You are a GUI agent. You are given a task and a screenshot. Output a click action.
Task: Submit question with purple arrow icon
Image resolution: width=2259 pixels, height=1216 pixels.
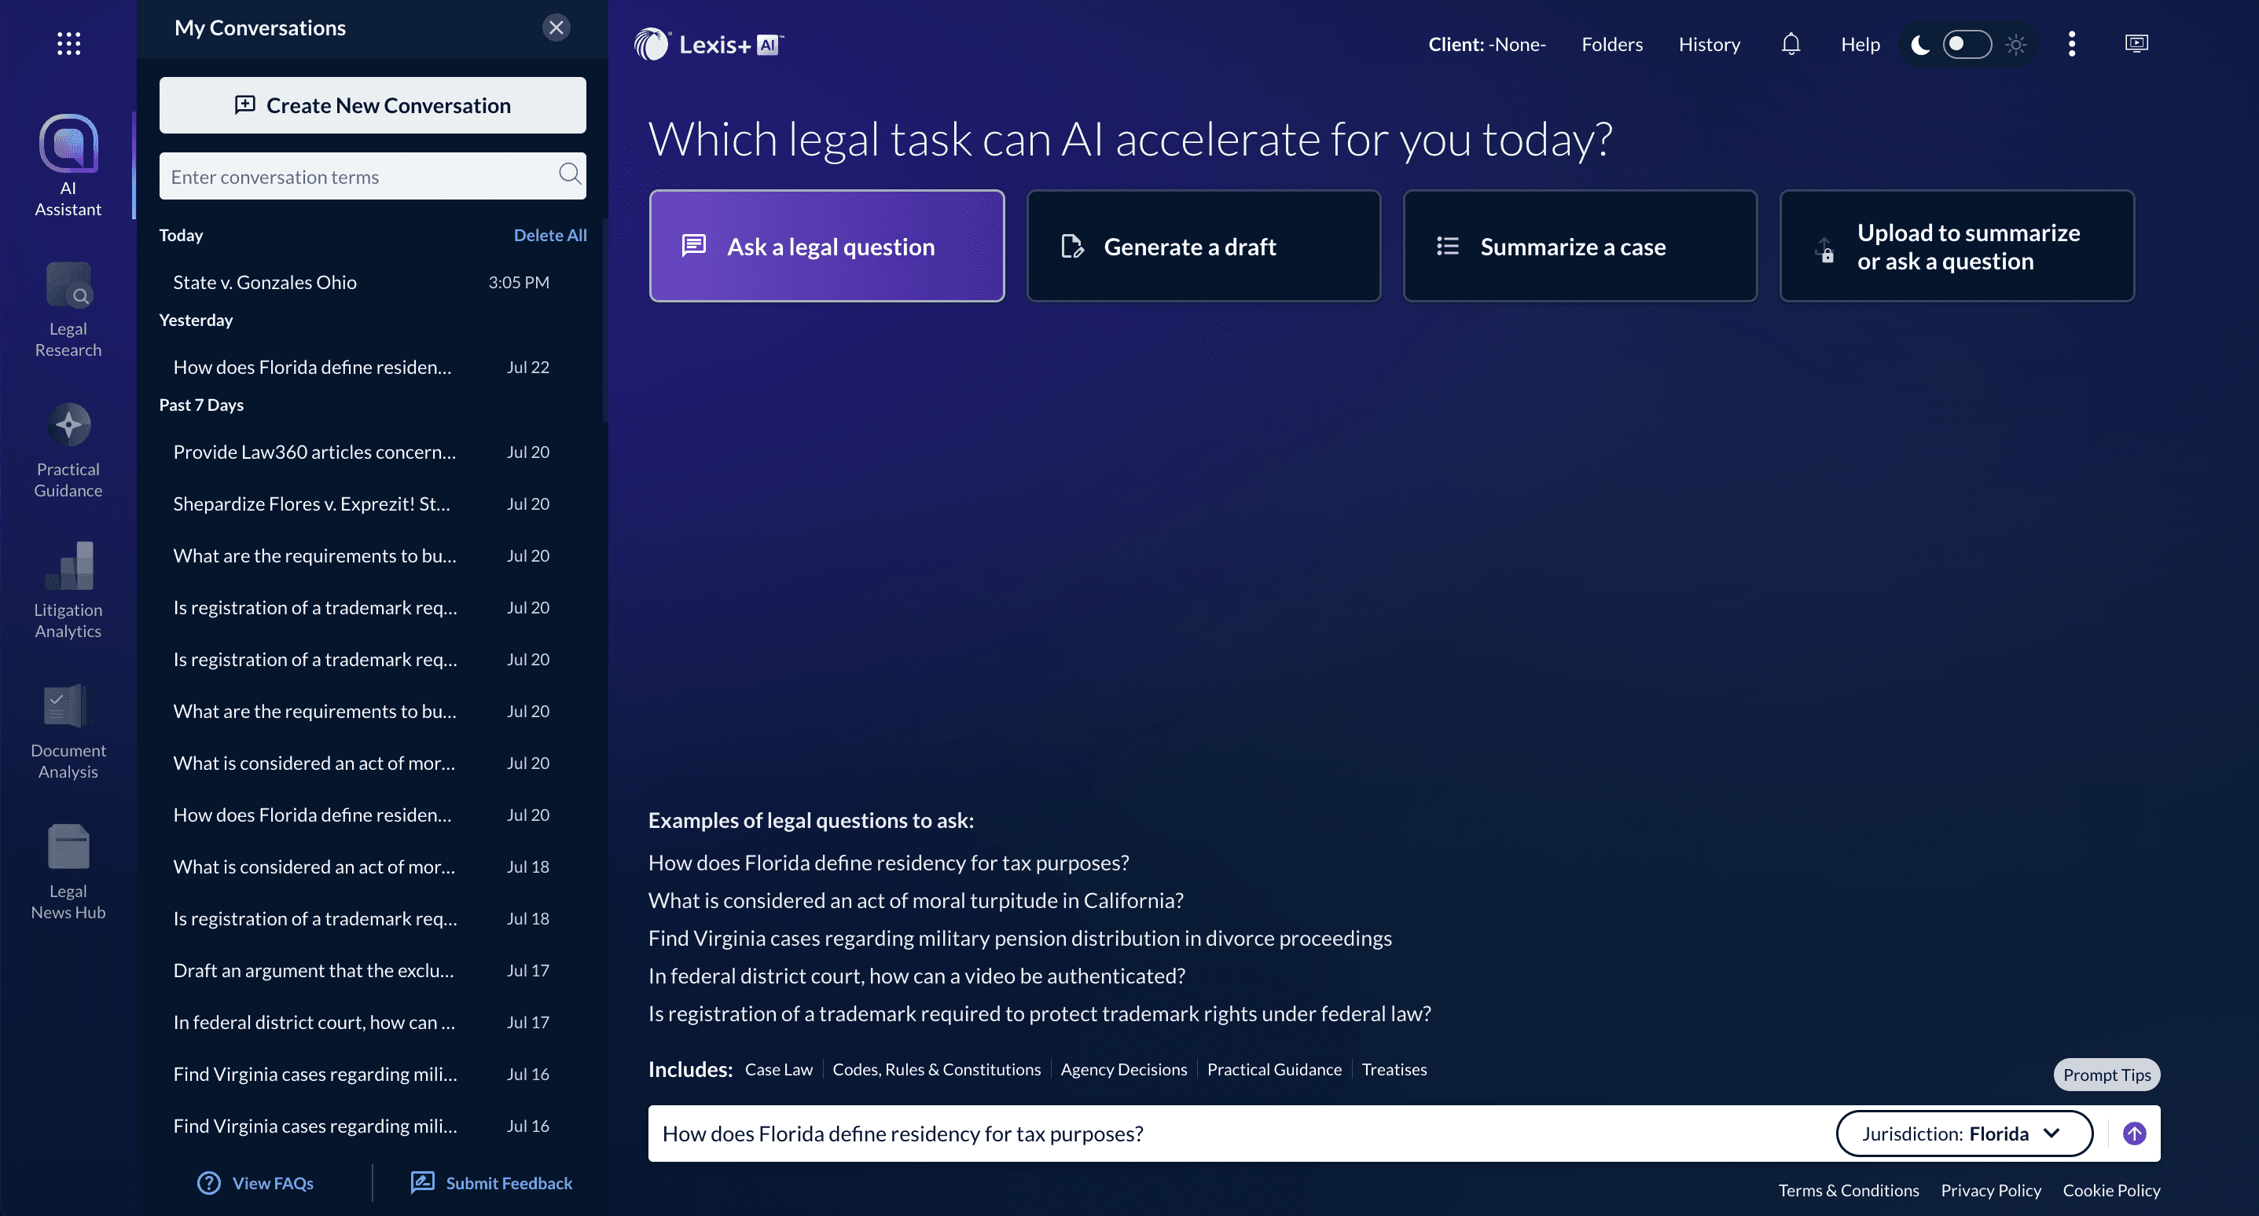pyautogui.click(x=2133, y=1134)
